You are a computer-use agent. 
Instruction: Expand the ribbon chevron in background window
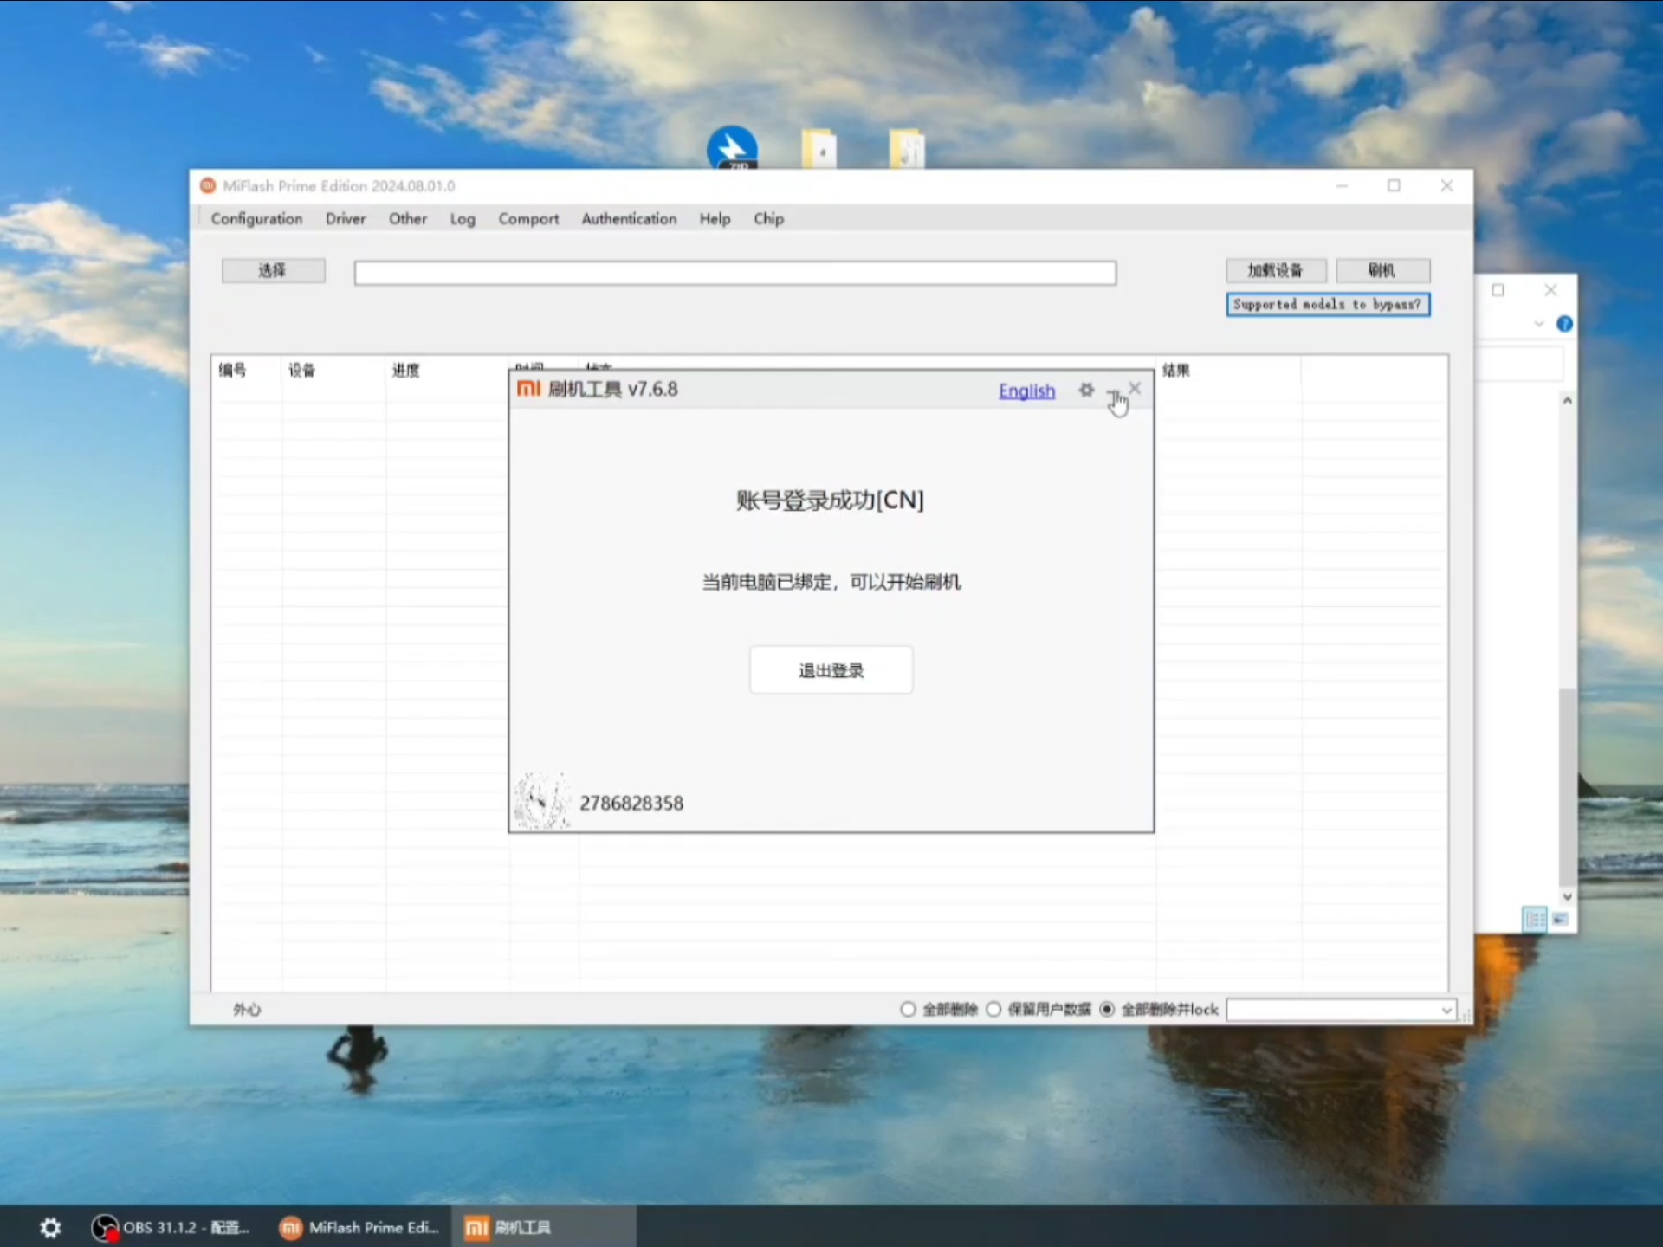(1539, 324)
